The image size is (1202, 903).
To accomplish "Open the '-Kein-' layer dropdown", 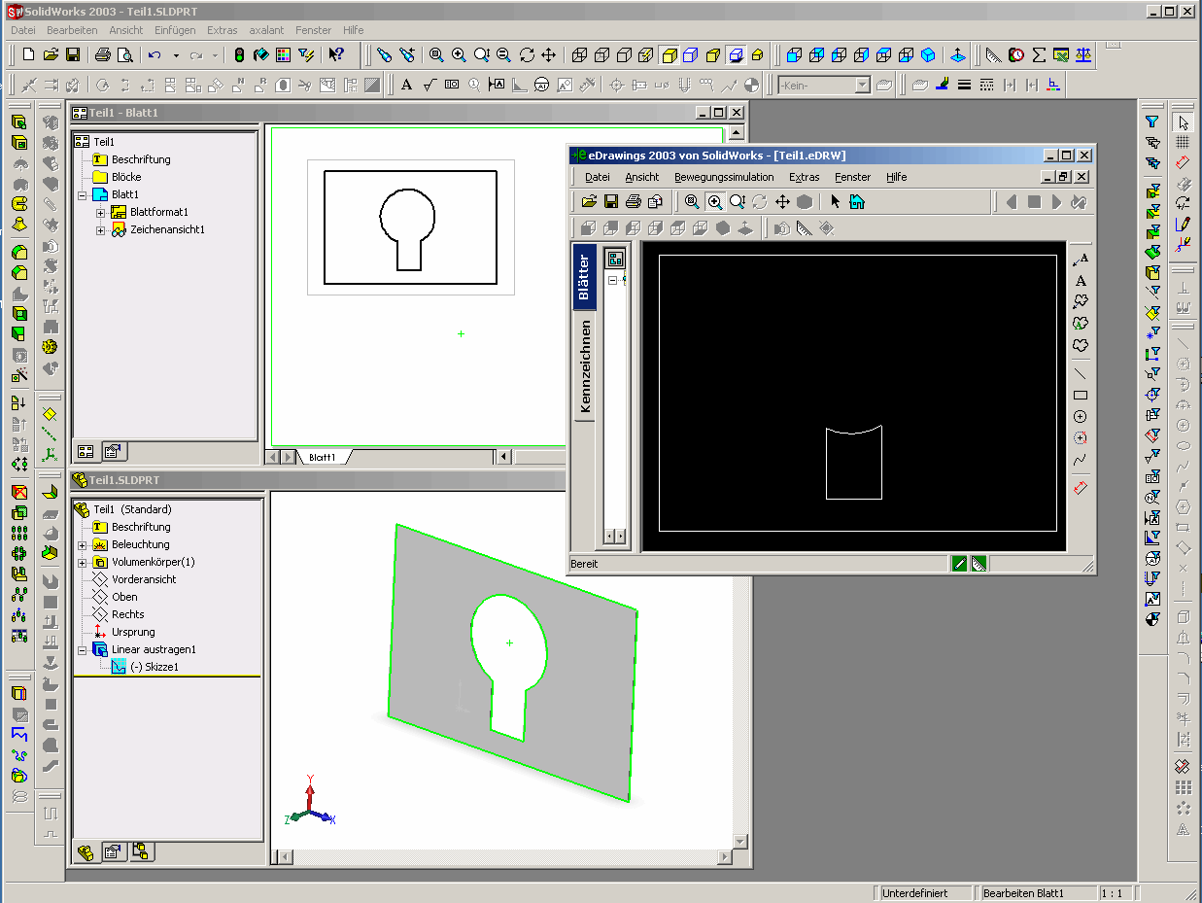I will click(861, 86).
